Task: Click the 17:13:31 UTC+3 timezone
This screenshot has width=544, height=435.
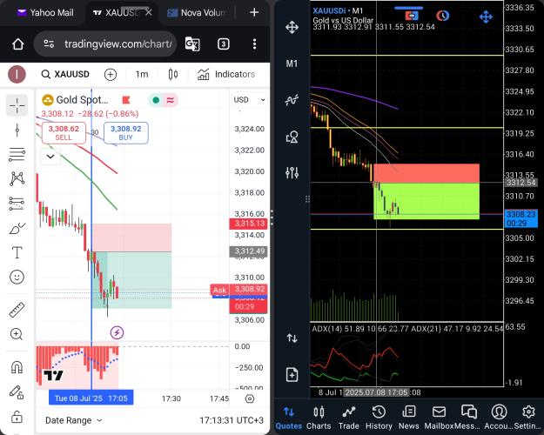Action: (232, 420)
